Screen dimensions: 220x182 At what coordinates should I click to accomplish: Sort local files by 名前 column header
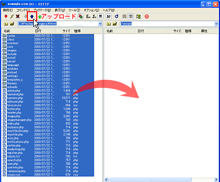tap(17, 31)
